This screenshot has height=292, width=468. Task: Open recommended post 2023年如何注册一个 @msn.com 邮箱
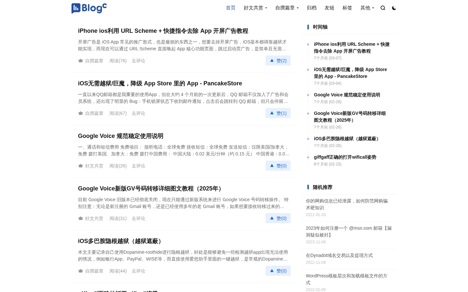349,231
